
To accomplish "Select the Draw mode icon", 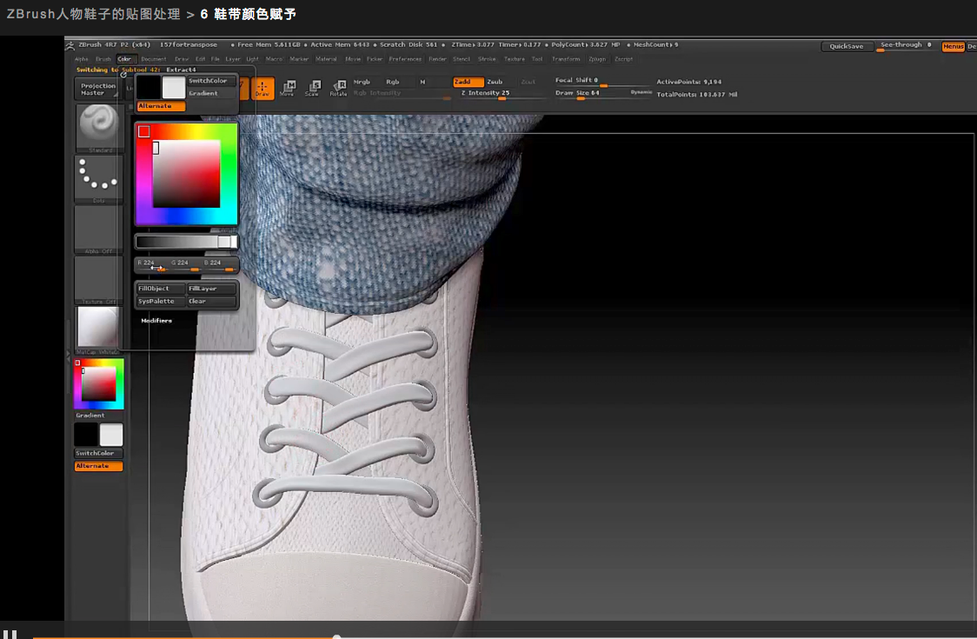I will tap(263, 89).
